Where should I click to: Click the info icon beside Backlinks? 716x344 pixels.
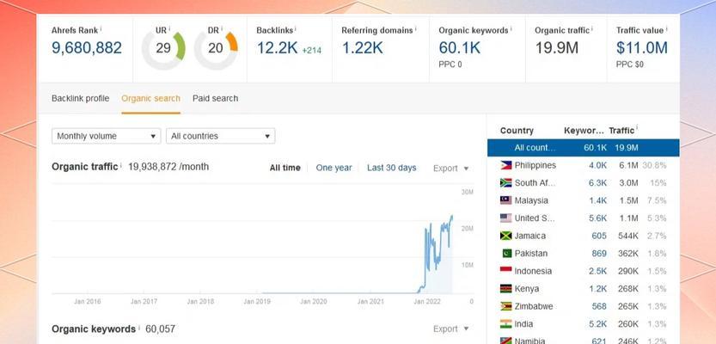[296, 28]
